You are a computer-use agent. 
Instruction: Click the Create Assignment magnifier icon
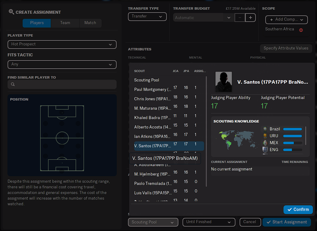point(11,12)
